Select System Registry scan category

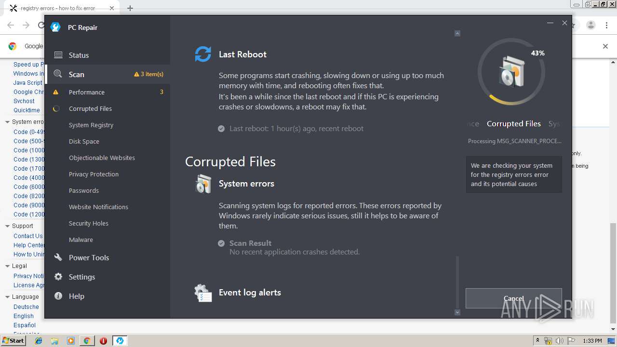tap(107, 125)
